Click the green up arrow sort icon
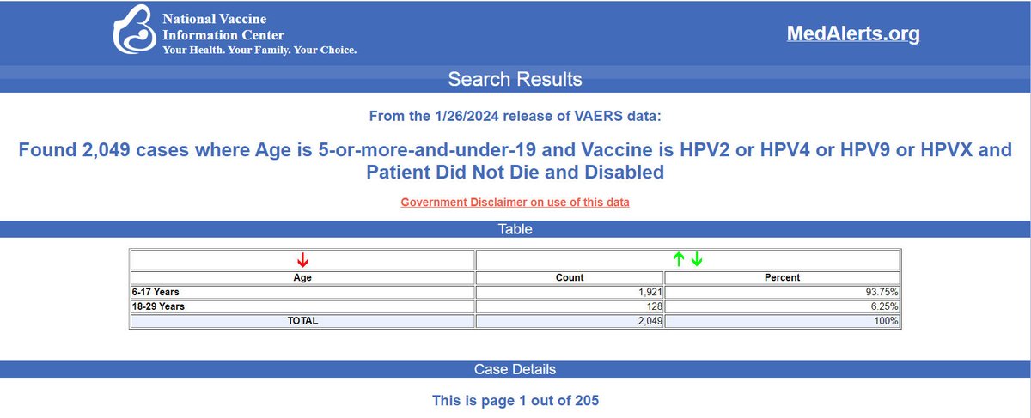 pos(678,259)
